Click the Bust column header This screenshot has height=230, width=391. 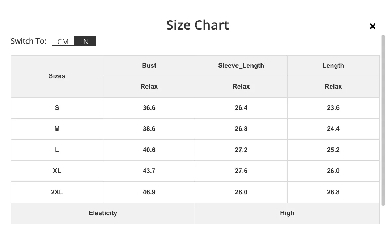pyautogui.click(x=149, y=66)
